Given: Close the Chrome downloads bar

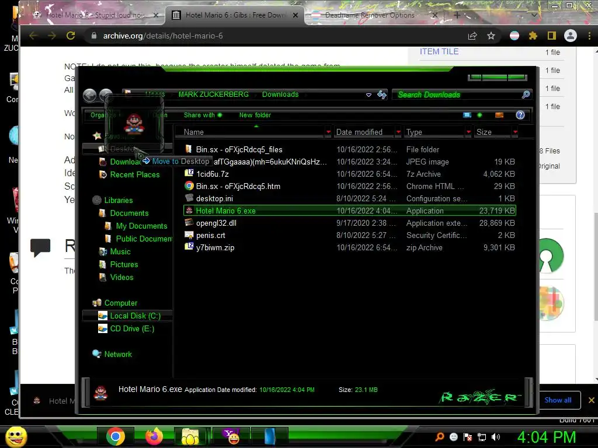Looking at the screenshot, I should point(591,400).
